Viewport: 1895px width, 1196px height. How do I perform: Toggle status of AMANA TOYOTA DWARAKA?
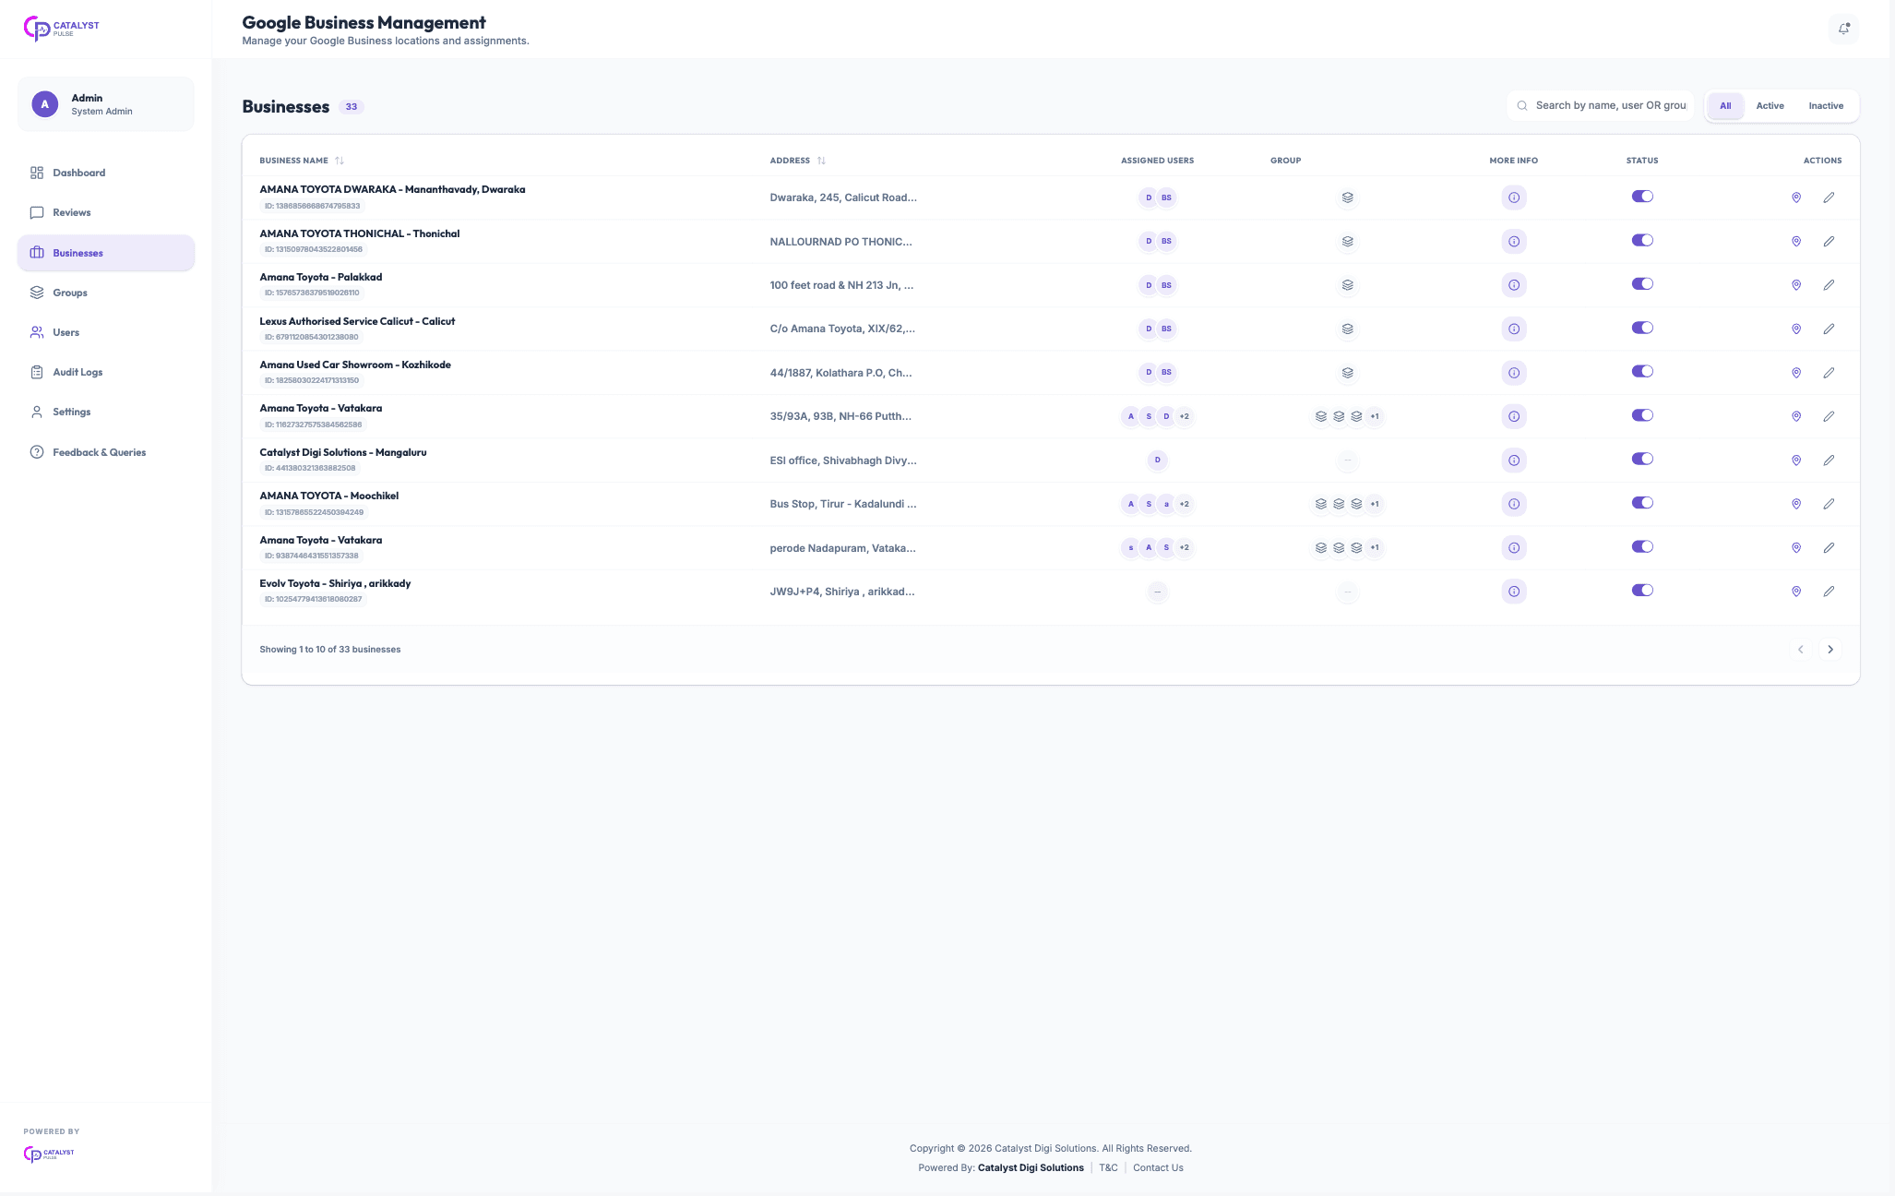(x=1642, y=197)
